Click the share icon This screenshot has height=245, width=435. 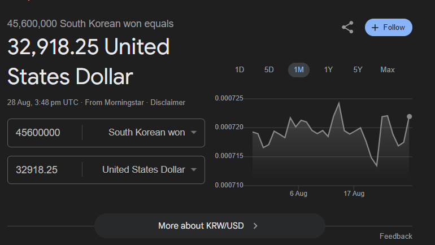(347, 27)
